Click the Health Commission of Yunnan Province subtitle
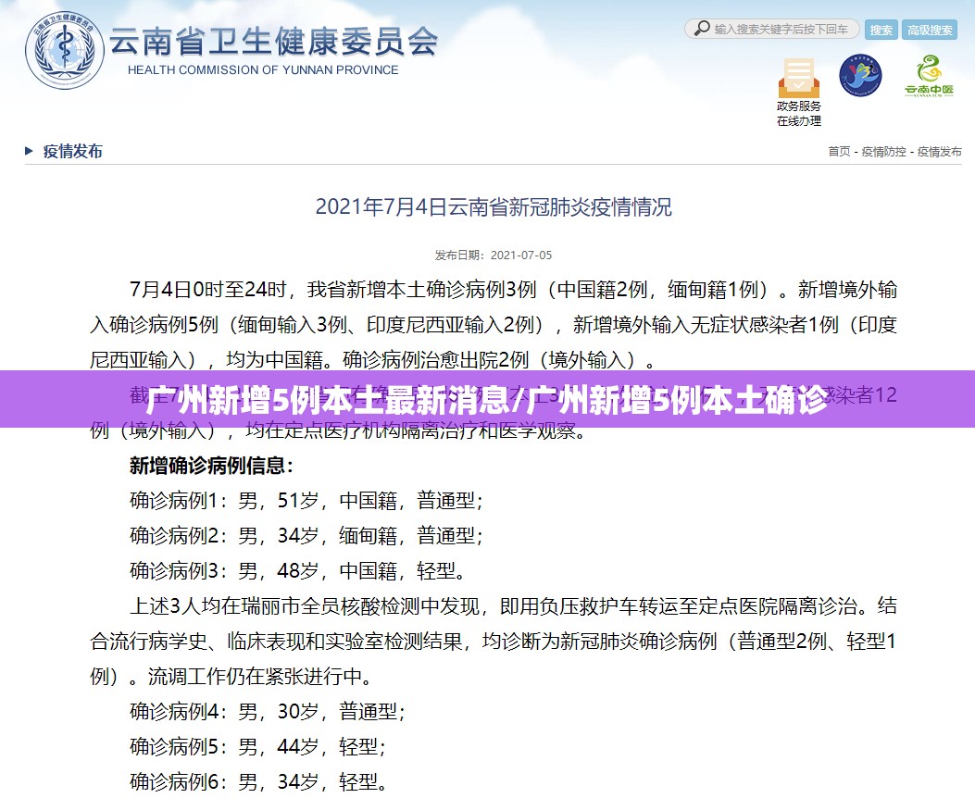 (263, 70)
